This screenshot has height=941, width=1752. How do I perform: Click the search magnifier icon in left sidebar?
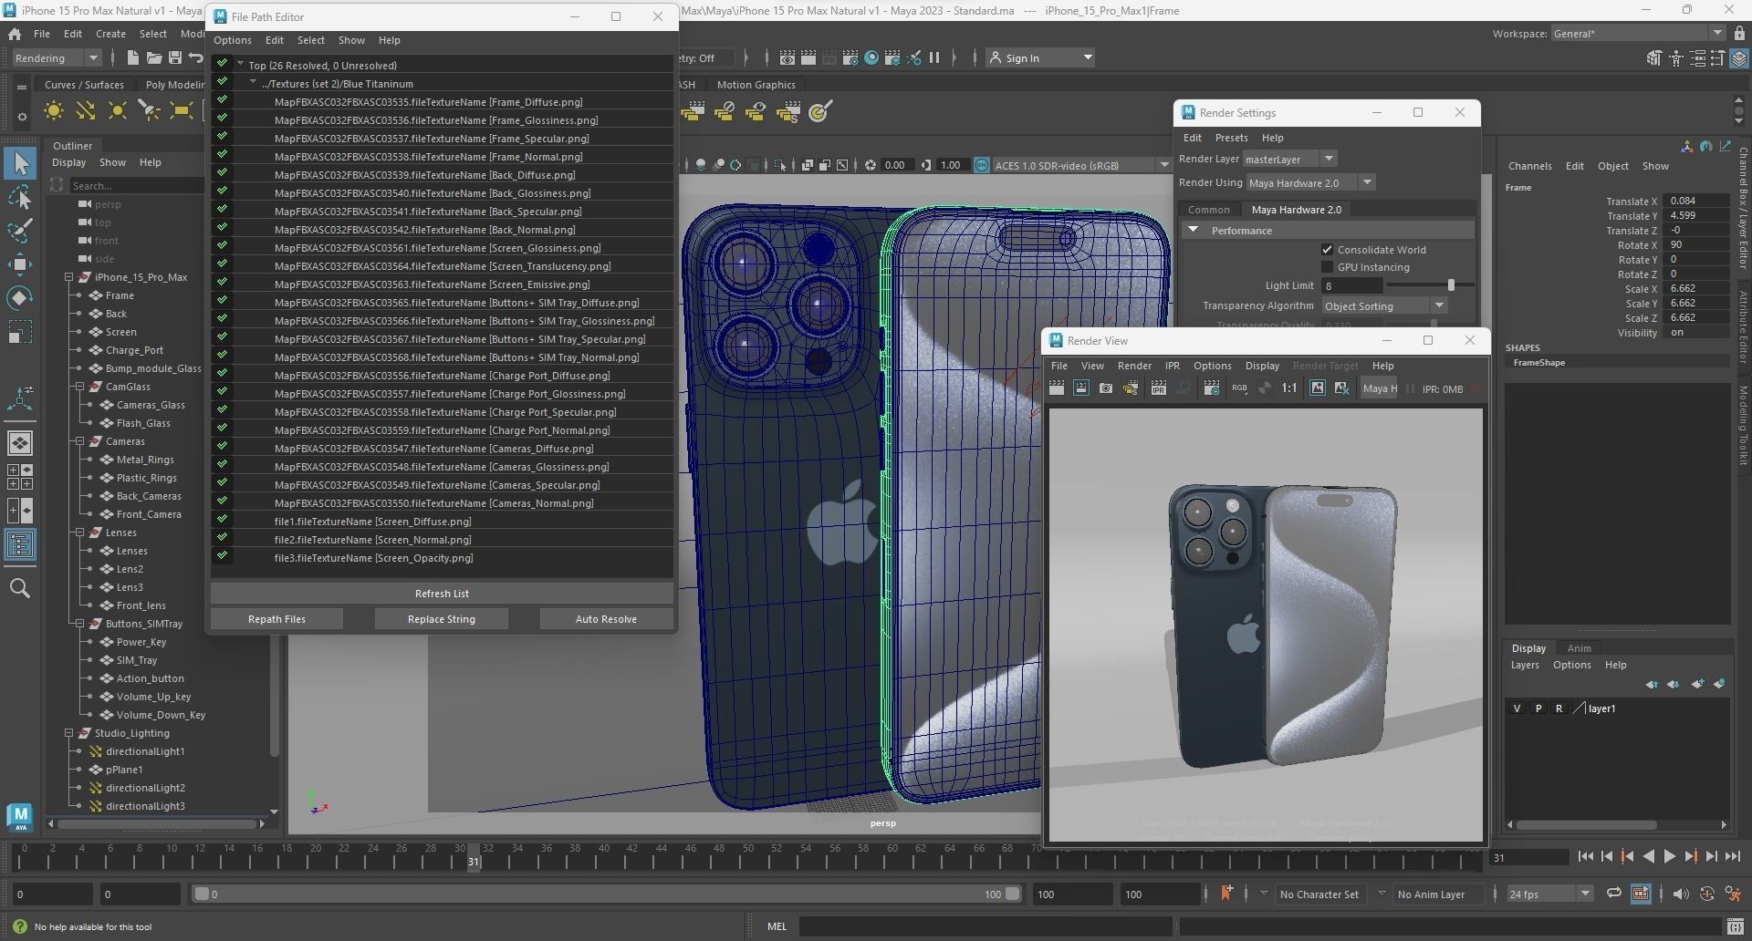click(20, 588)
